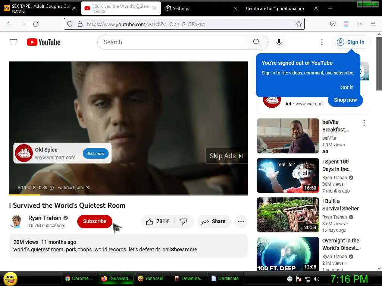382x286 pixels.
Task: Open I Spent 100 Days thumbnail
Action: 288,175
